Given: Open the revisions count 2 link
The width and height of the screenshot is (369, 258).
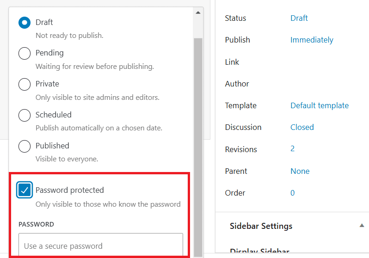Looking at the screenshot, I should [x=293, y=149].
